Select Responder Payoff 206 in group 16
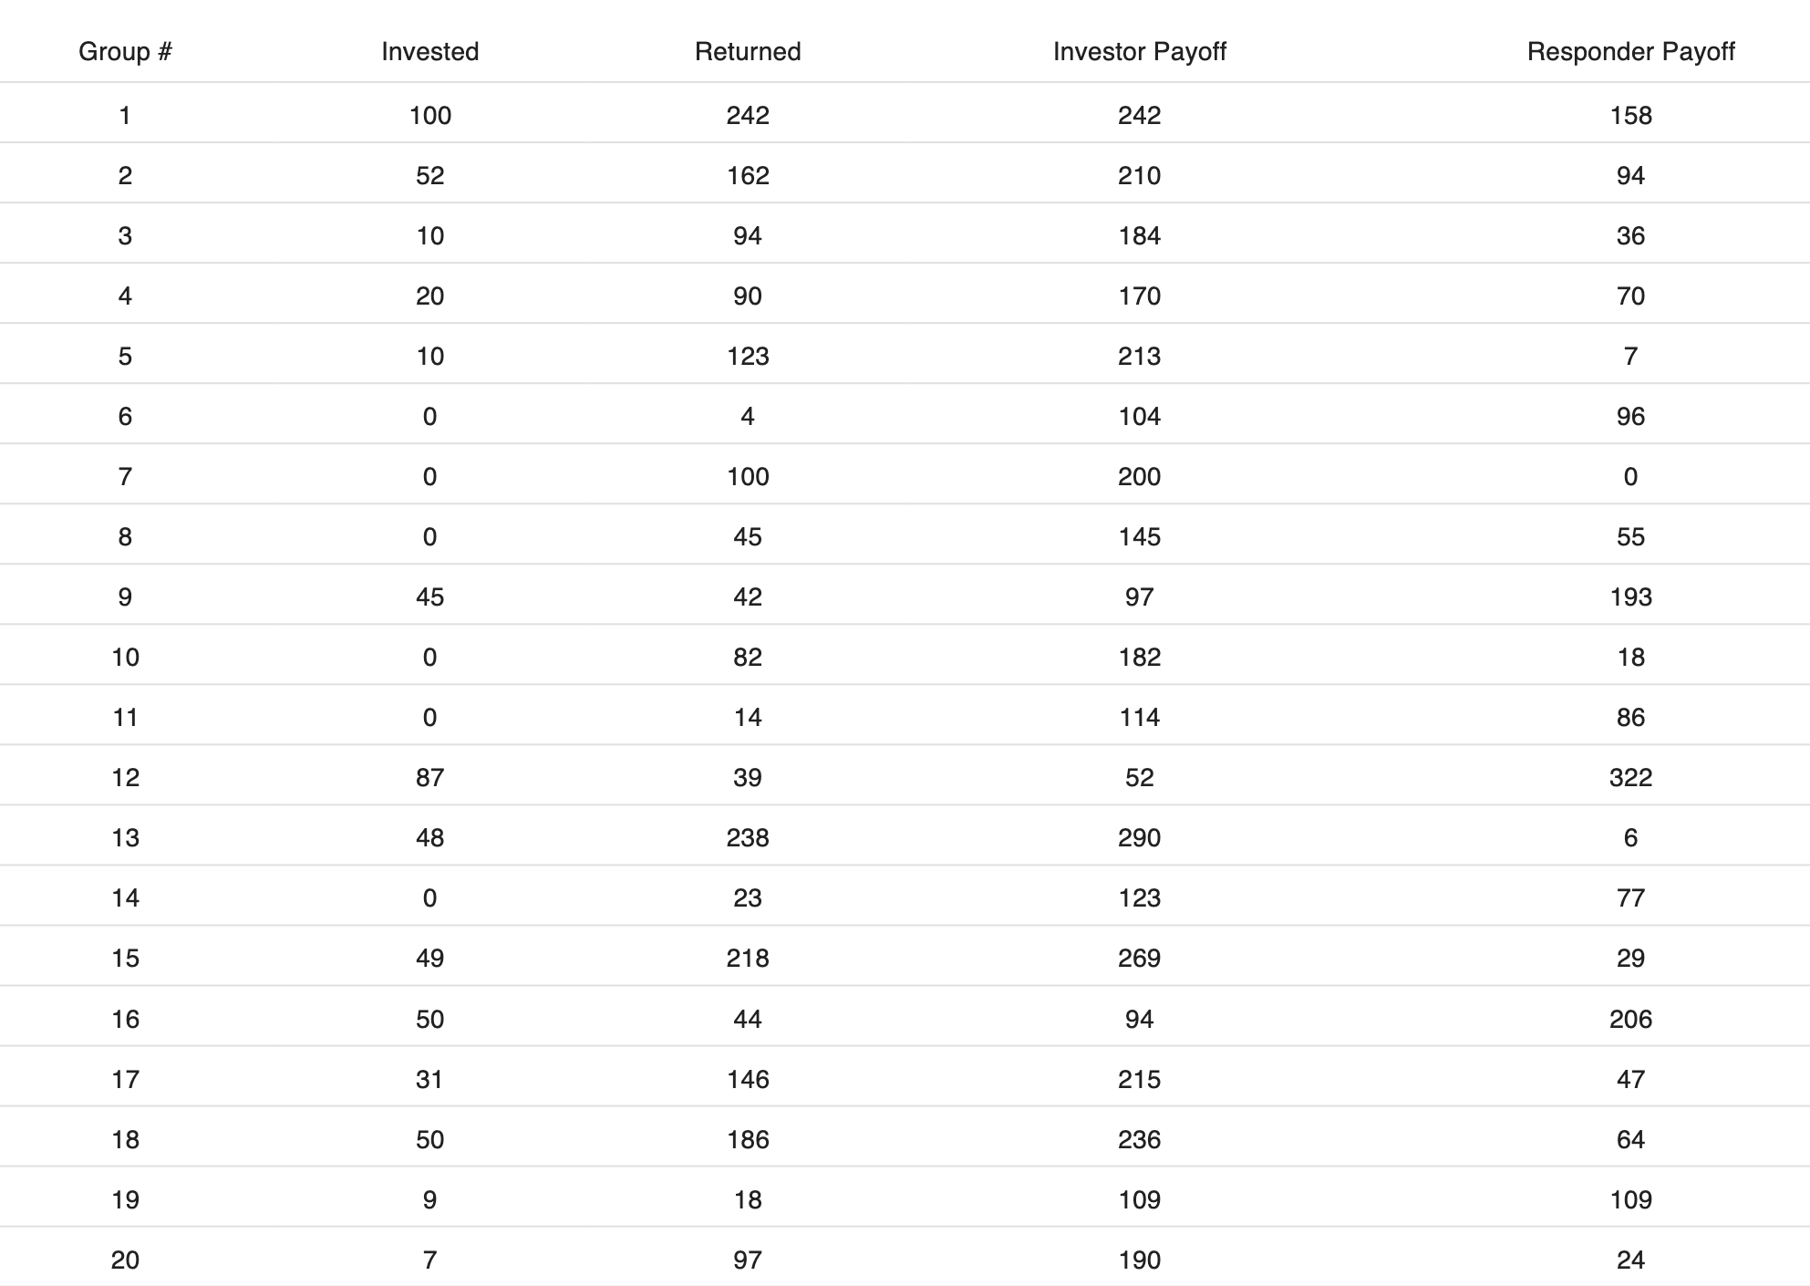The image size is (1810, 1286). click(x=1630, y=1019)
